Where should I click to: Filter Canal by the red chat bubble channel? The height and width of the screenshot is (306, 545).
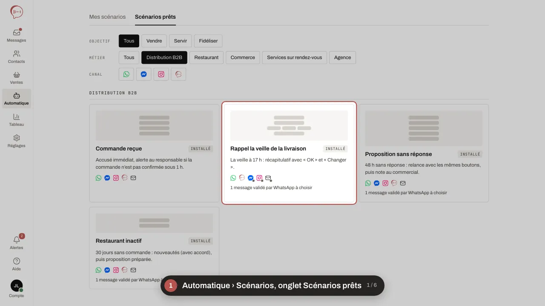coord(179,74)
